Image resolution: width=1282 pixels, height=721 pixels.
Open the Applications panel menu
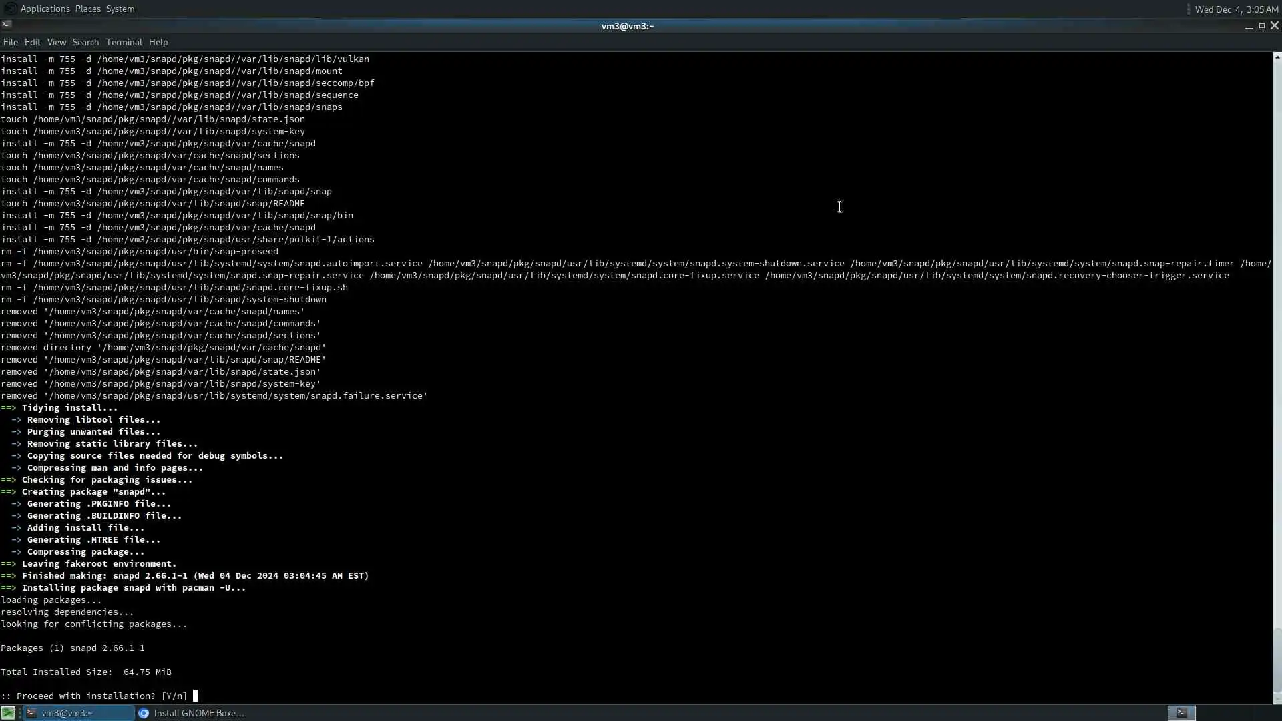45,9
